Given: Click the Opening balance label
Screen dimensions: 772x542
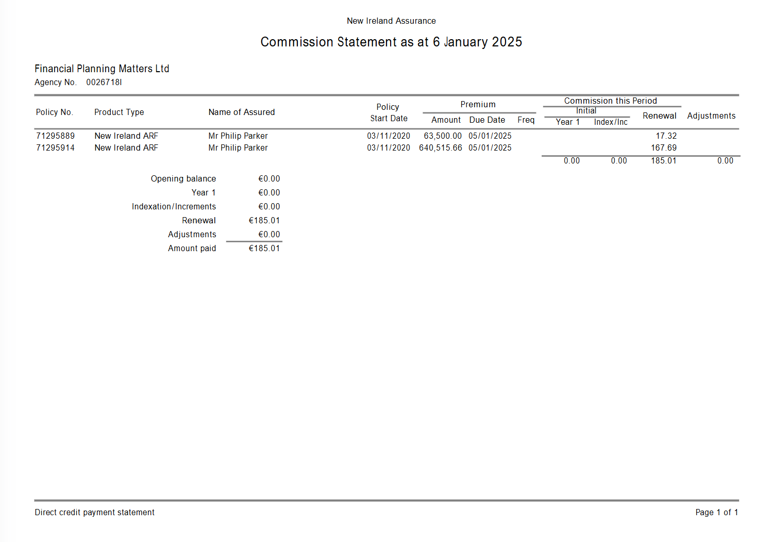Looking at the screenshot, I should 183,179.
